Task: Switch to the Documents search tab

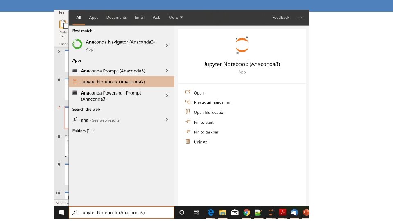Action: (x=117, y=18)
